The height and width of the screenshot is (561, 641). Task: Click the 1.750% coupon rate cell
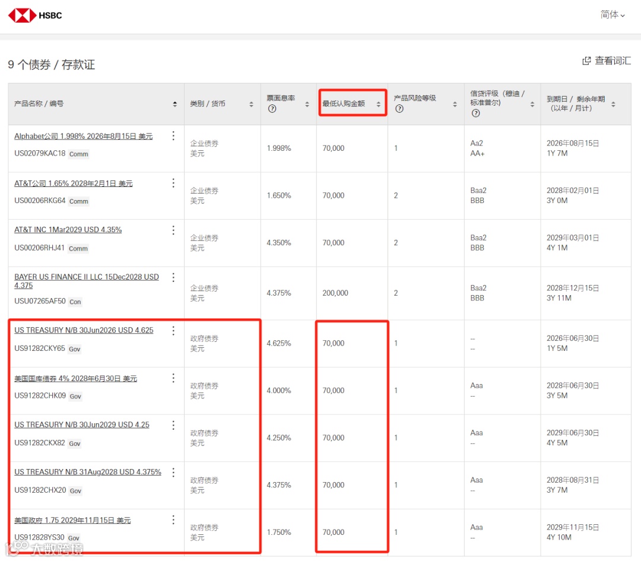pyautogui.click(x=279, y=533)
